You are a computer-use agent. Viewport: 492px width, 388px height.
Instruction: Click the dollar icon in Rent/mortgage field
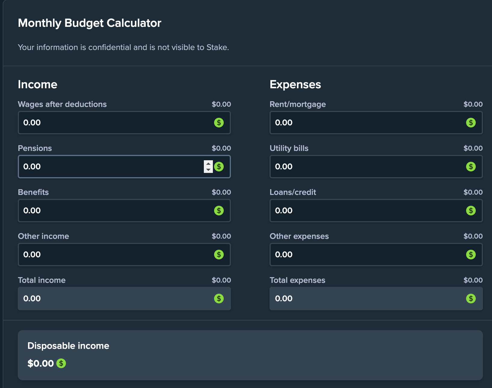pos(471,123)
